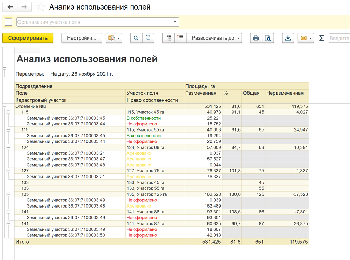Add report to favorites with star icon
This screenshot has height=260, width=350.
(x=40, y=7)
